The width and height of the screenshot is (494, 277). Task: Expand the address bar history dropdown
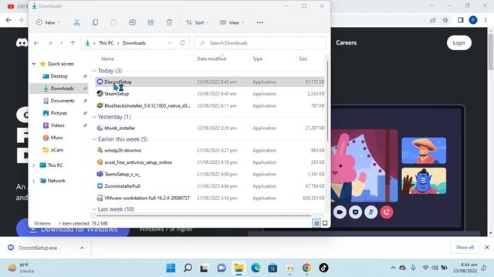(x=170, y=43)
